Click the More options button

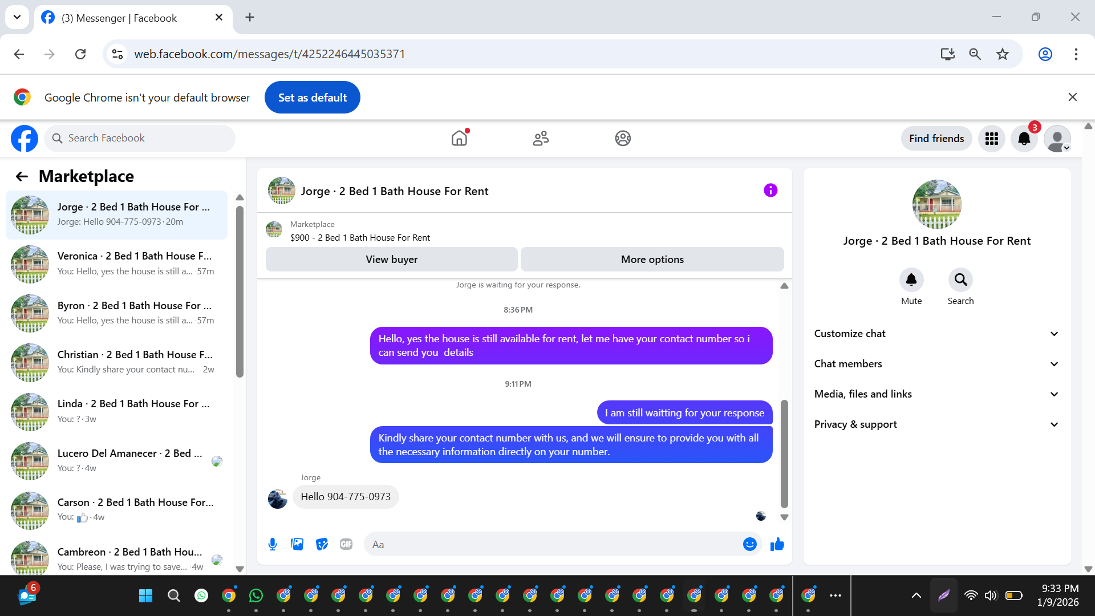pyautogui.click(x=652, y=260)
